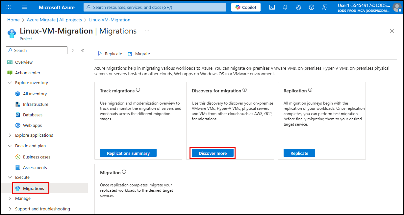Open Infrastructure item
Image resolution: width=404 pixels, height=215 pixels.
click(36, 104)
